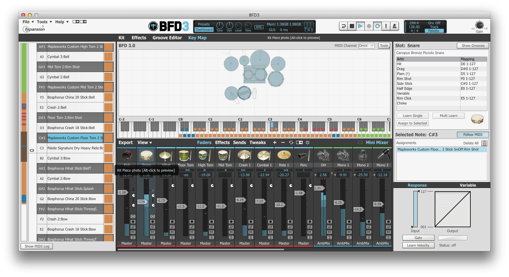Screen dimensions: 509x277
Task: Click the Show Grooves button
Action: pos(473,46)
